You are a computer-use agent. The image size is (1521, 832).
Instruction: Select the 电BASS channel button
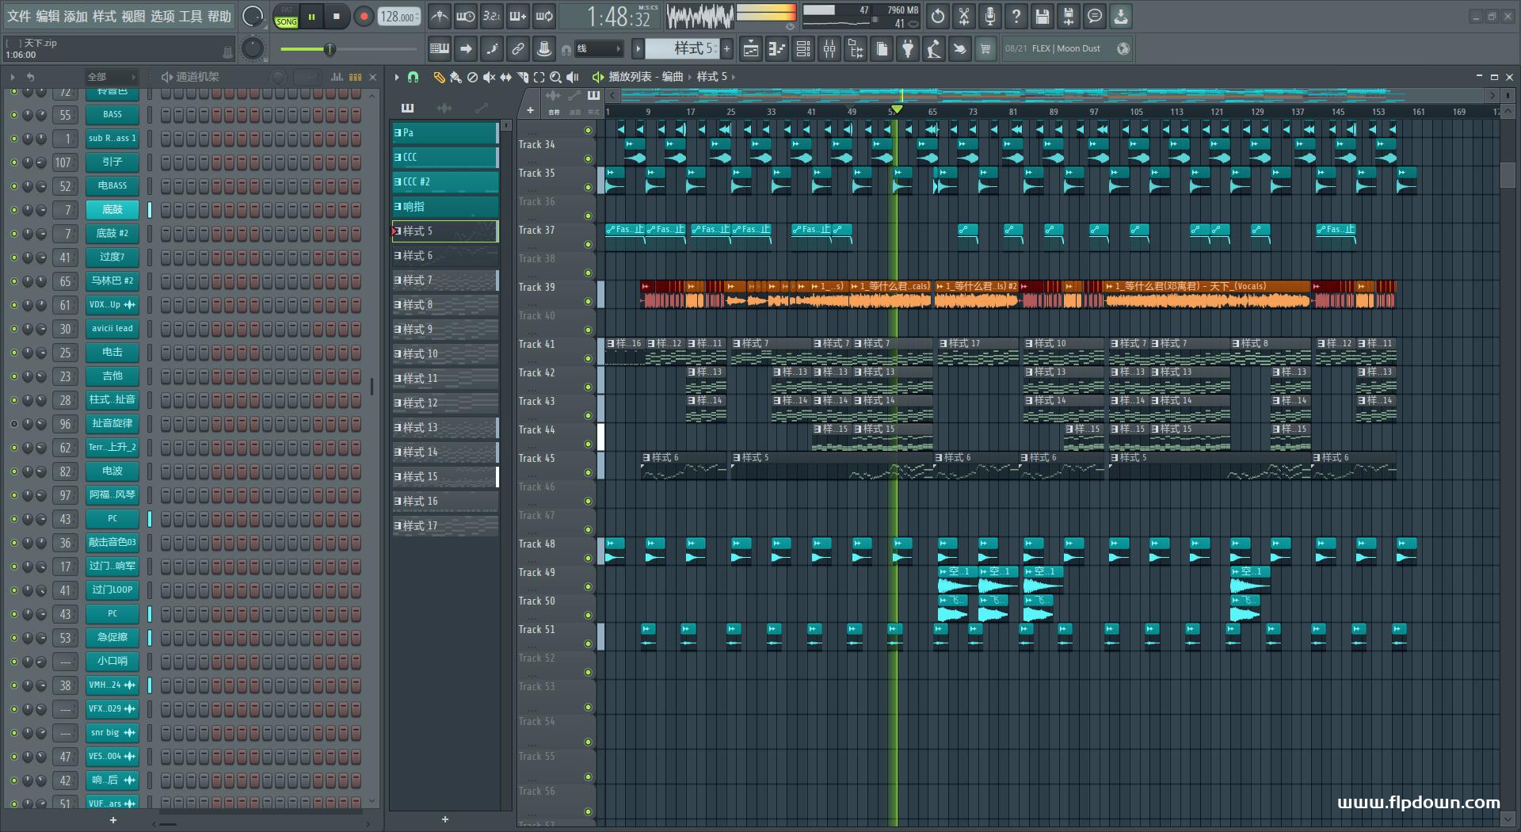[112, 186]
